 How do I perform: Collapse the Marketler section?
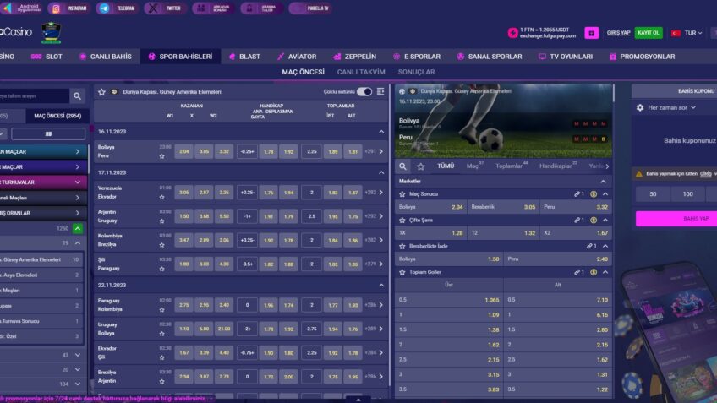(x=602, y=181)
